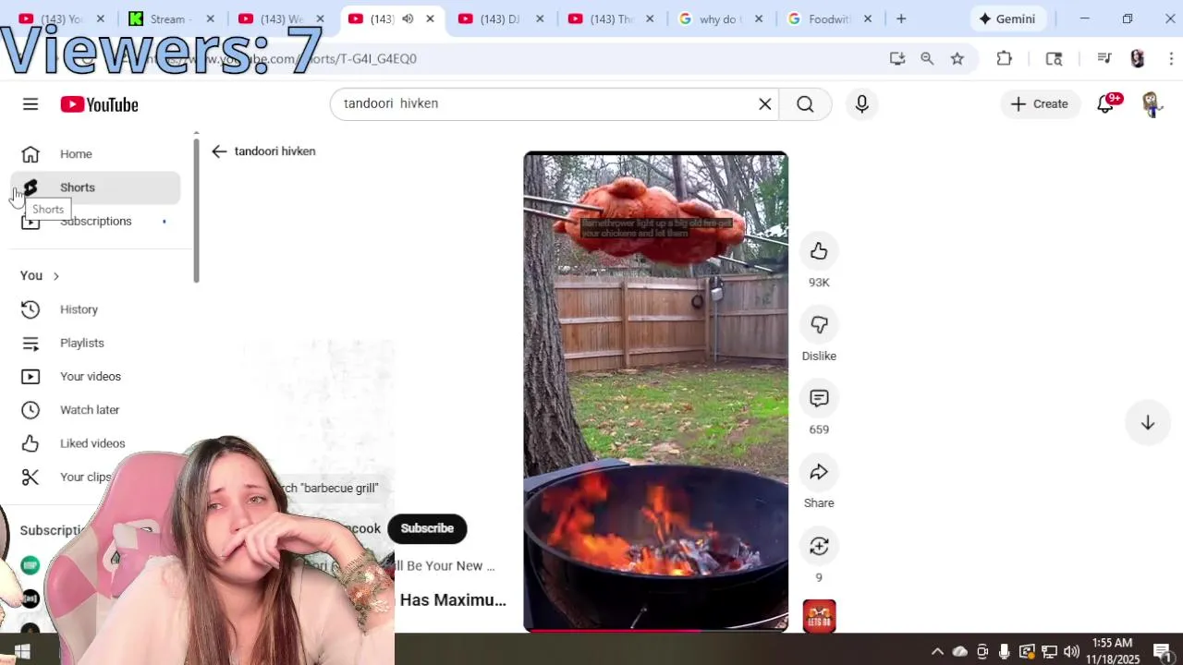Go to the YouTube logo homepage

[99, 104]
